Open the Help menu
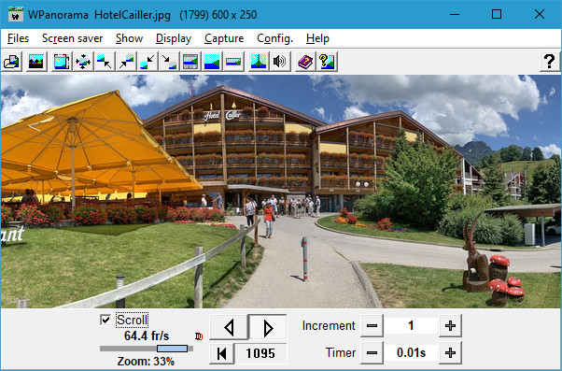This screenshot has height=371, width=562. pos(317,38)
